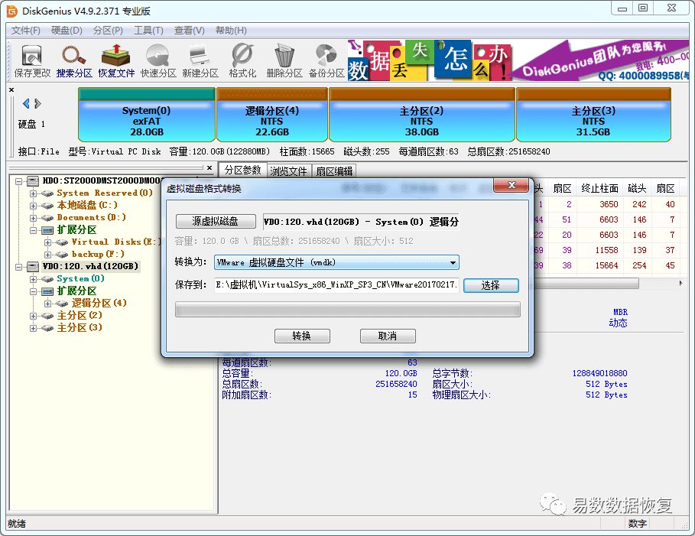695x536 pixels.
Task: Click the next disk right arrow
Action: [37, 103]
